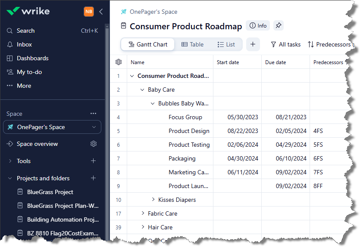Screen dimensions: 360x247
Task: Select the Product Testing task
Action: tap(189, 145)
